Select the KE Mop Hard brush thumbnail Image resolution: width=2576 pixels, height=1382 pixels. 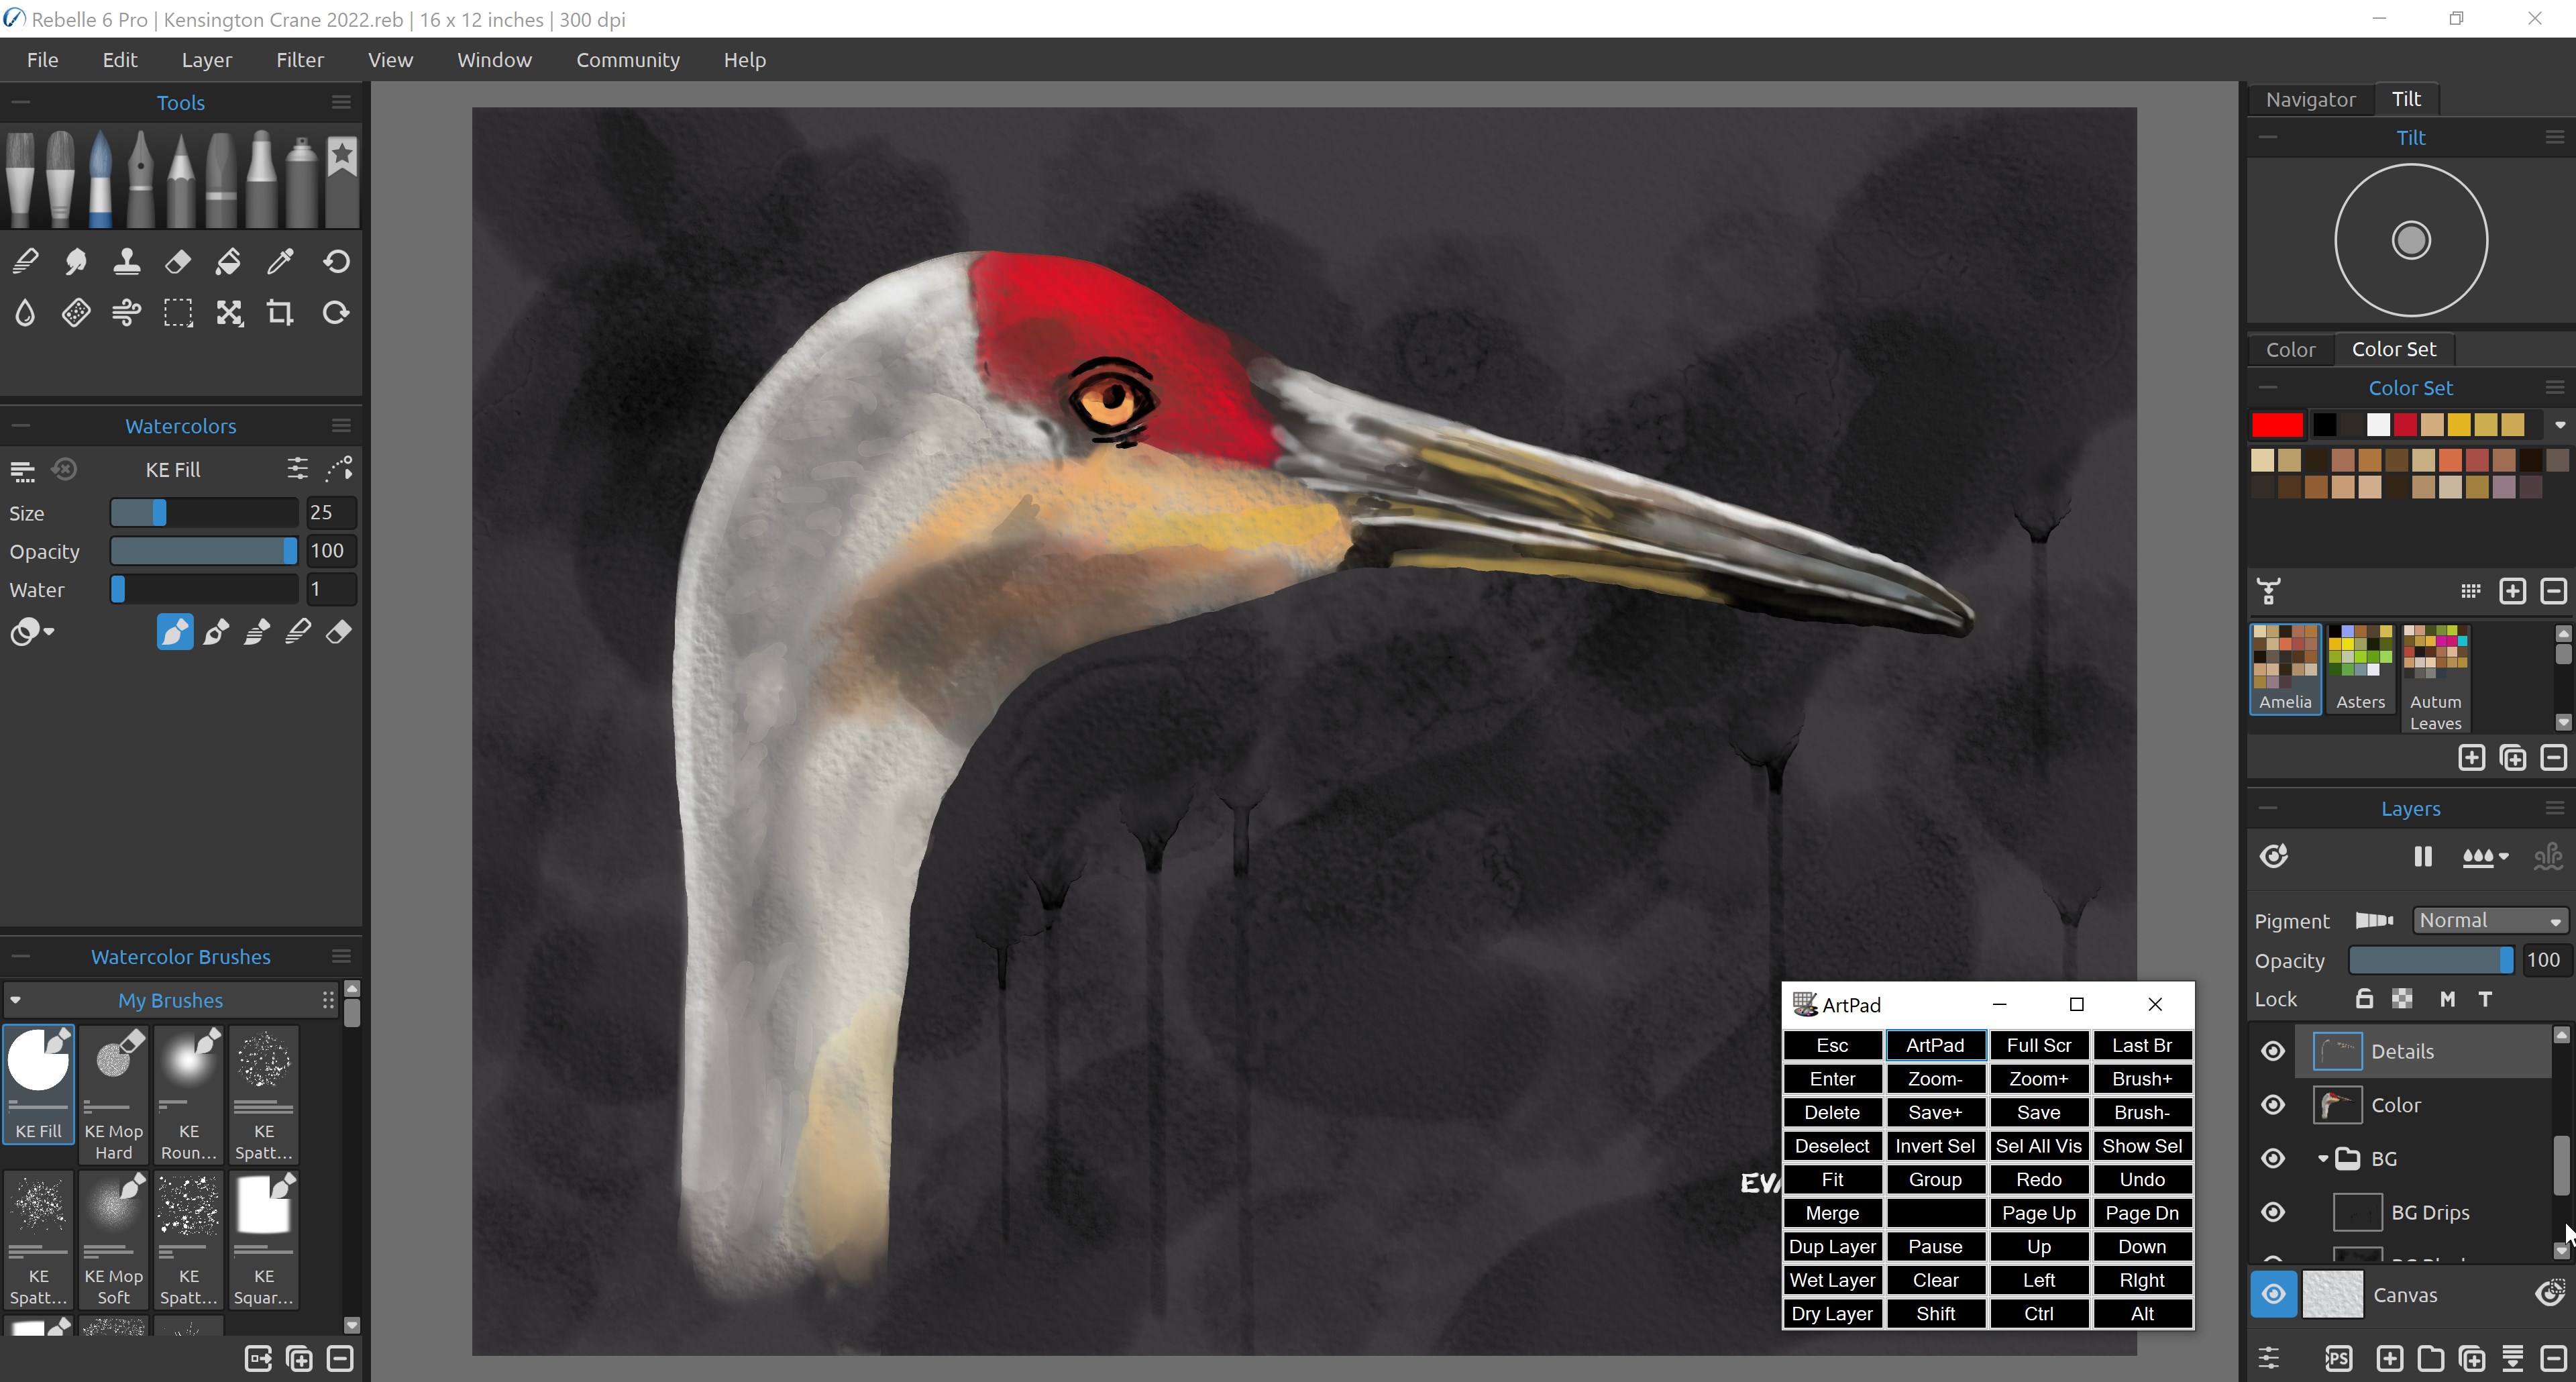click(113, 1093)
